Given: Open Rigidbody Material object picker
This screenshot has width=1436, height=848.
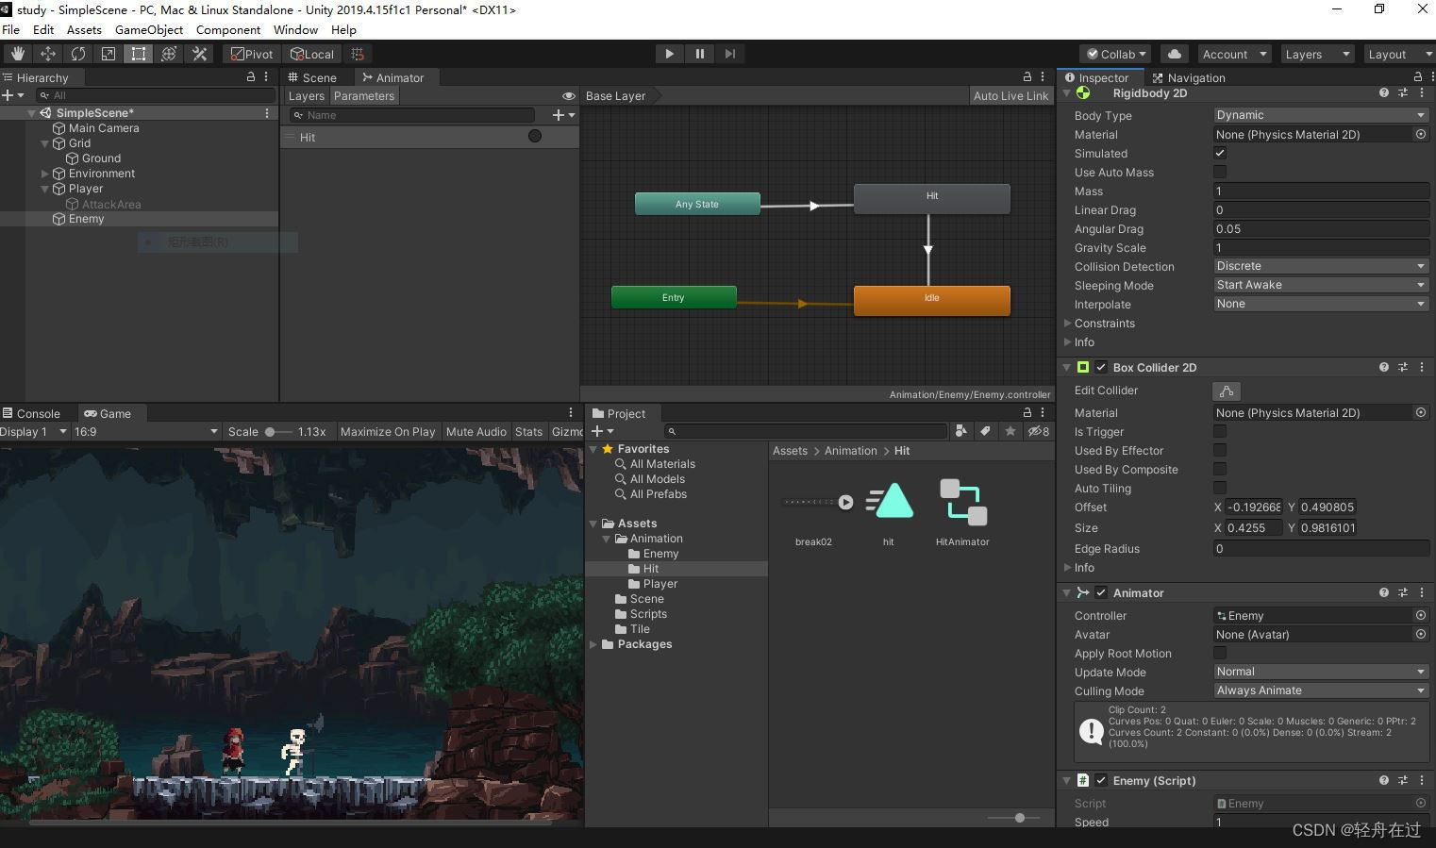Looking at the screenshot, I should point(1420,134).
